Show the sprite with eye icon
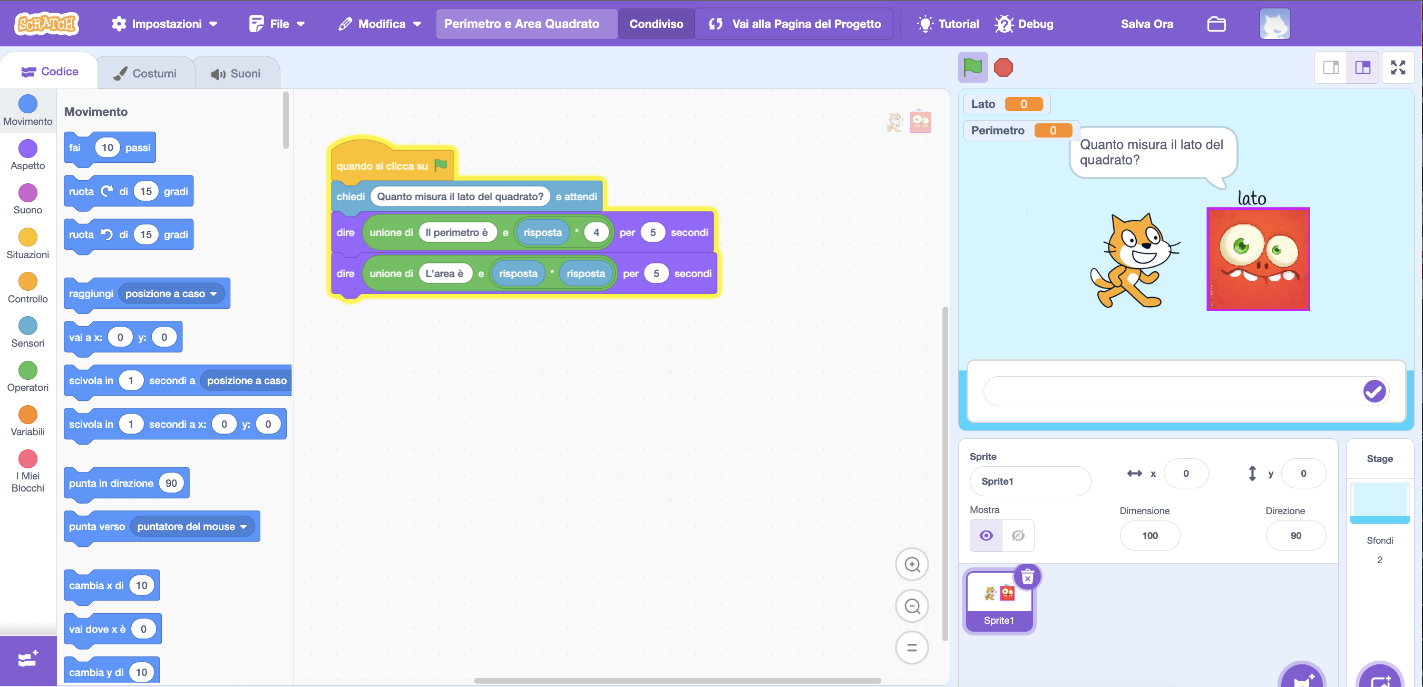This screenshot has width=1423, height=687. (x=986, y=535)
